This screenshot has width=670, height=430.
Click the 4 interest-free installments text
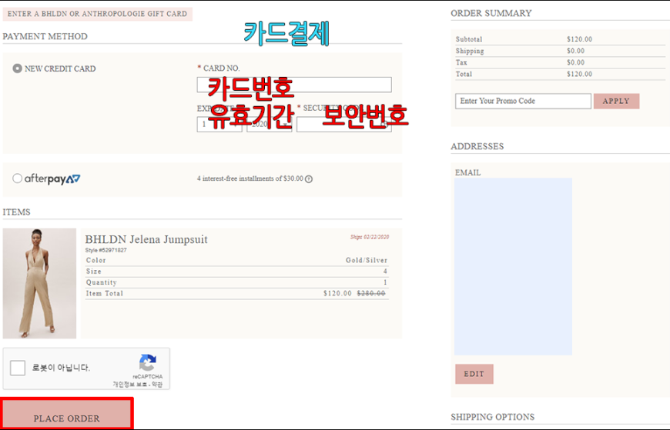click(x=250, y=178)
